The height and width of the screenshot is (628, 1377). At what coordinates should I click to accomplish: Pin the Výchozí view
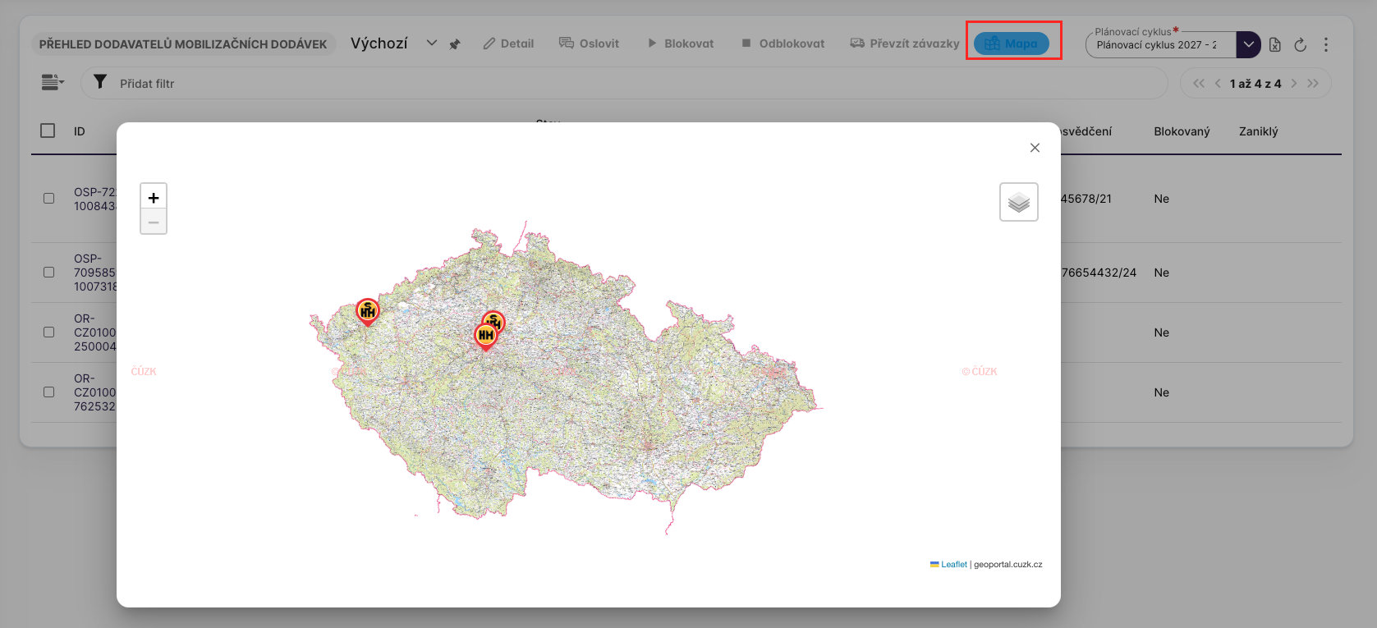coord(455,44)
